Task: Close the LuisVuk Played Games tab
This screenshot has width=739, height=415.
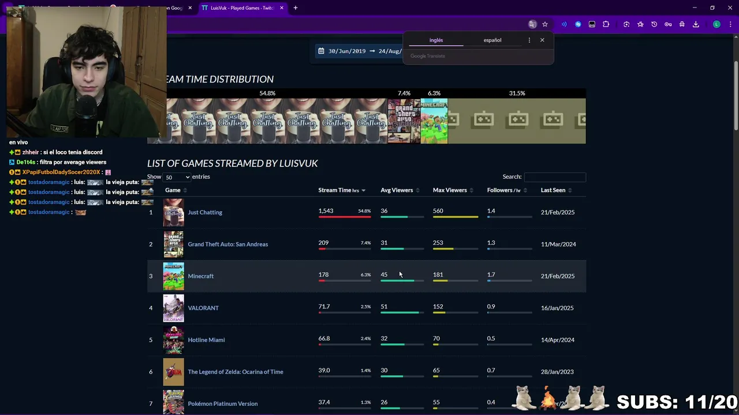Action: click(x=282, y=8)
